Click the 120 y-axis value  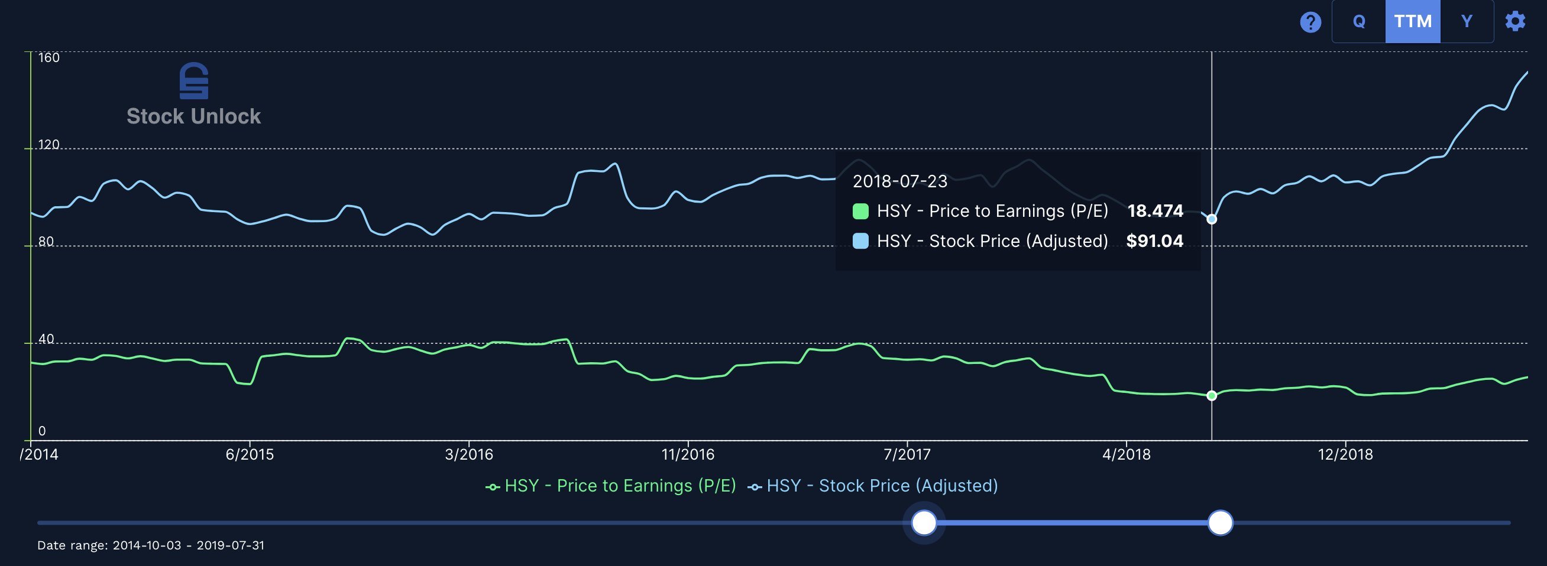[48, 145]
